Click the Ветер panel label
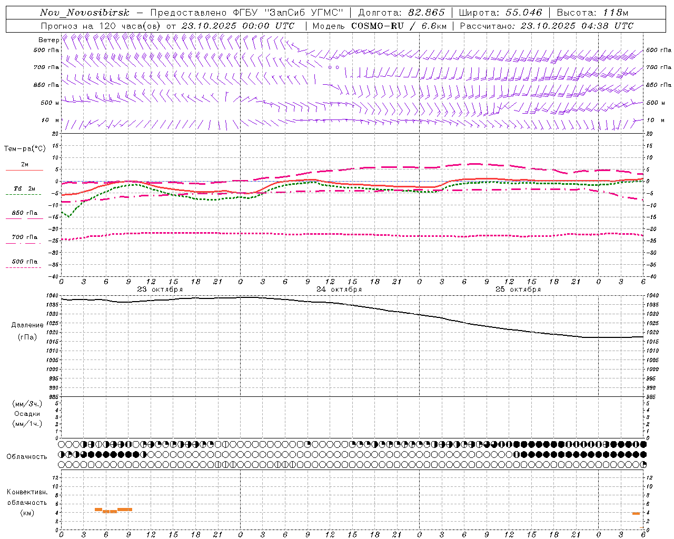This screenshot has width=674, height=539. click(48, 40)
